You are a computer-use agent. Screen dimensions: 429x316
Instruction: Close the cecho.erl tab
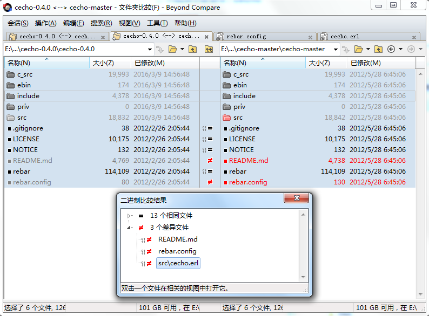click(414, 37)
